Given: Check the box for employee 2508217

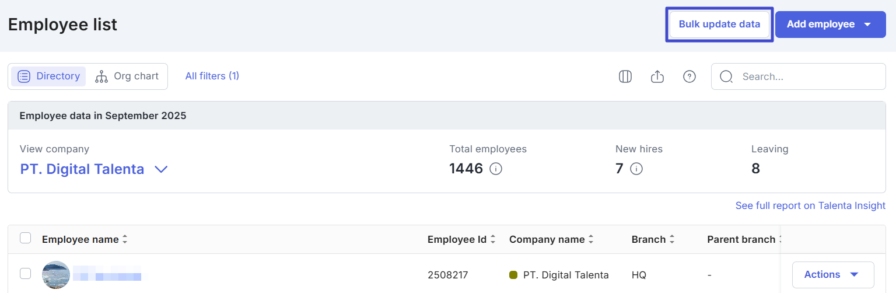Looking at the screenshot, I should pyautogui.click(x=26, y=274).
